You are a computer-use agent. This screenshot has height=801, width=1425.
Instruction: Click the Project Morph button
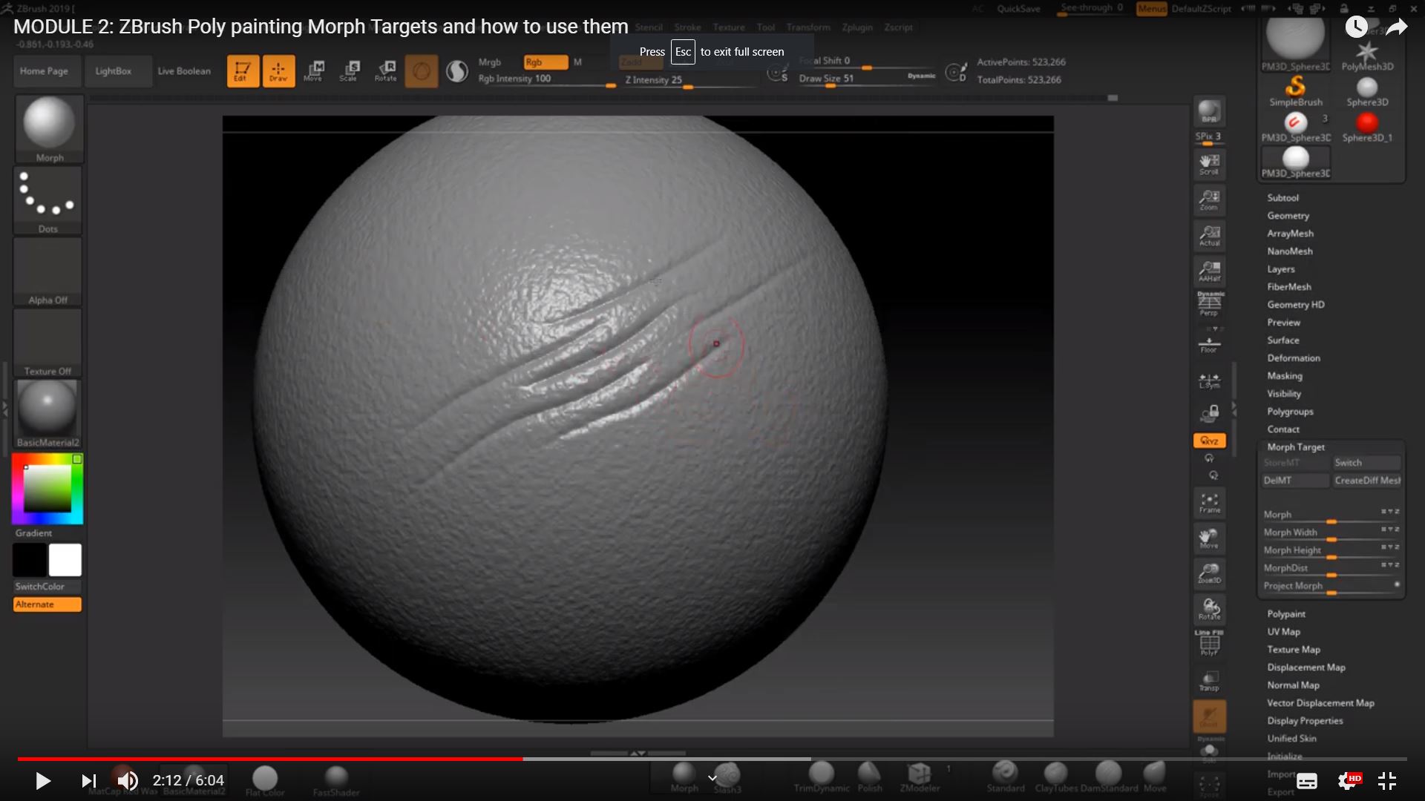(x=1331, y=586)
